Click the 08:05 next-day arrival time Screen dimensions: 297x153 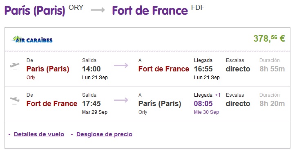203,104
